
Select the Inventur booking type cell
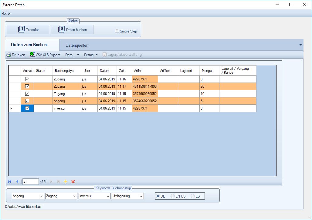pos(67,108)
